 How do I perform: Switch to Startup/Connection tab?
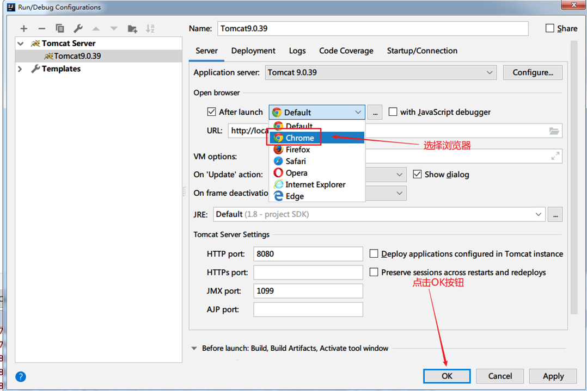(x=422, y=51)
